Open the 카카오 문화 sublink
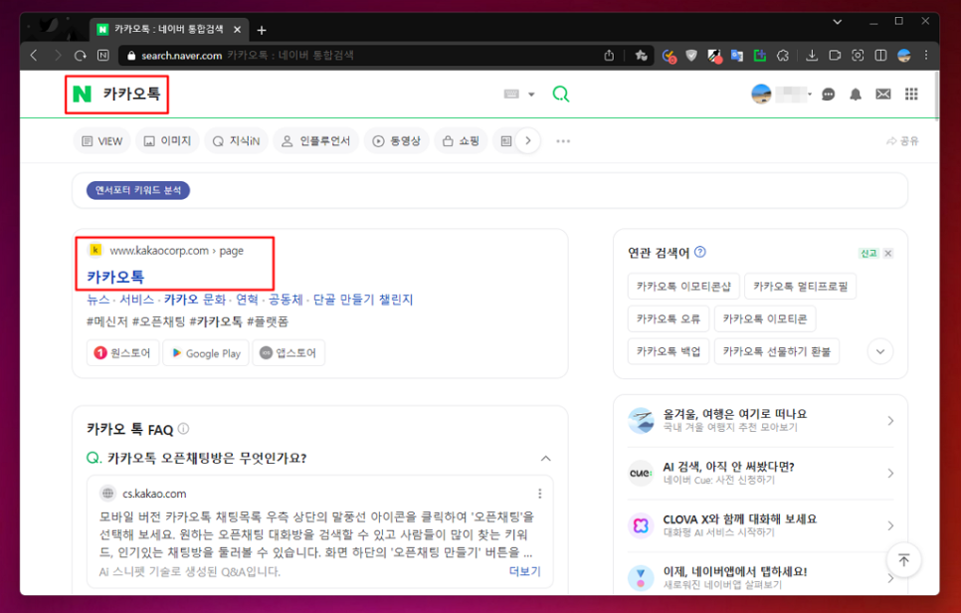Screen dimensions: 961x613 coord(195,300)
